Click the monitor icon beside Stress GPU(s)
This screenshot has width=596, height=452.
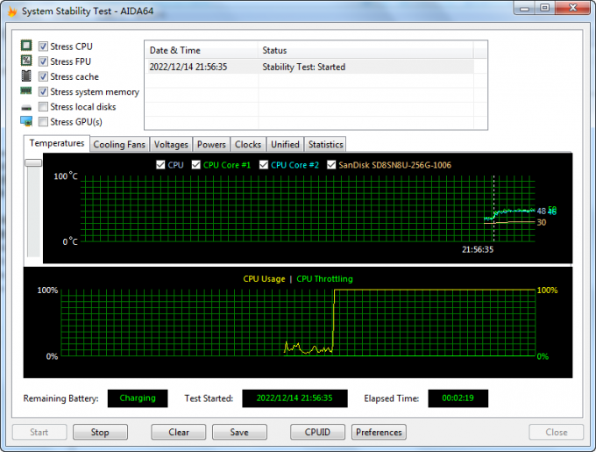[x=26, y=122]
